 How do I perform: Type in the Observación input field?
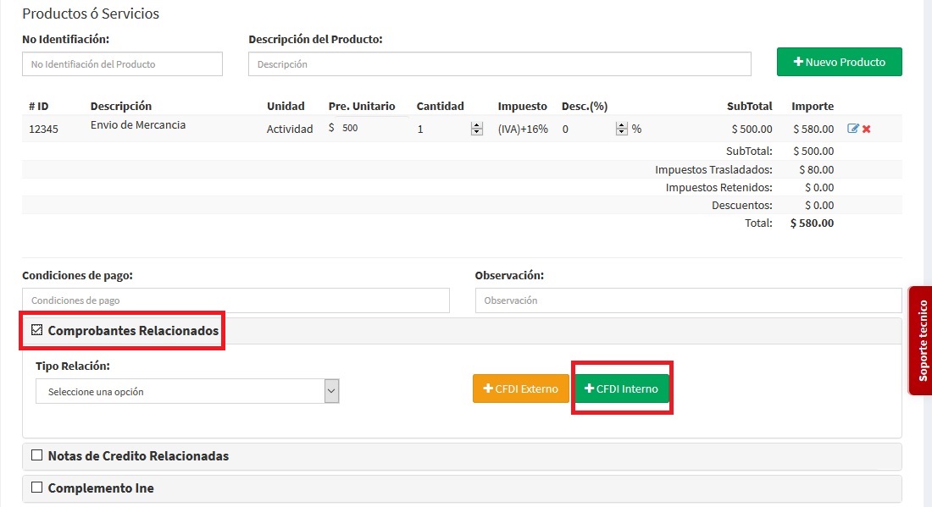688,300
